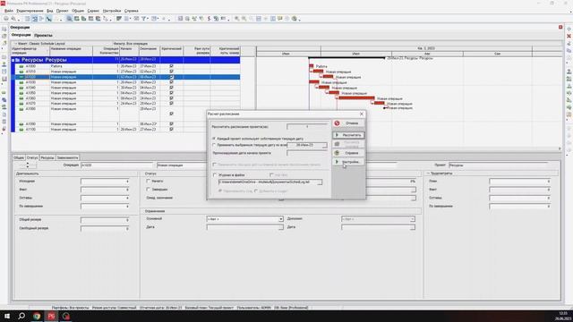Open the Справка menu in the menu bar
The width and height of the screenshot is (573, 322).
tap(132, 11)
